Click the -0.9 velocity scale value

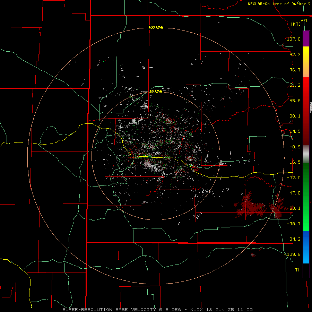(x=295, y=147)
